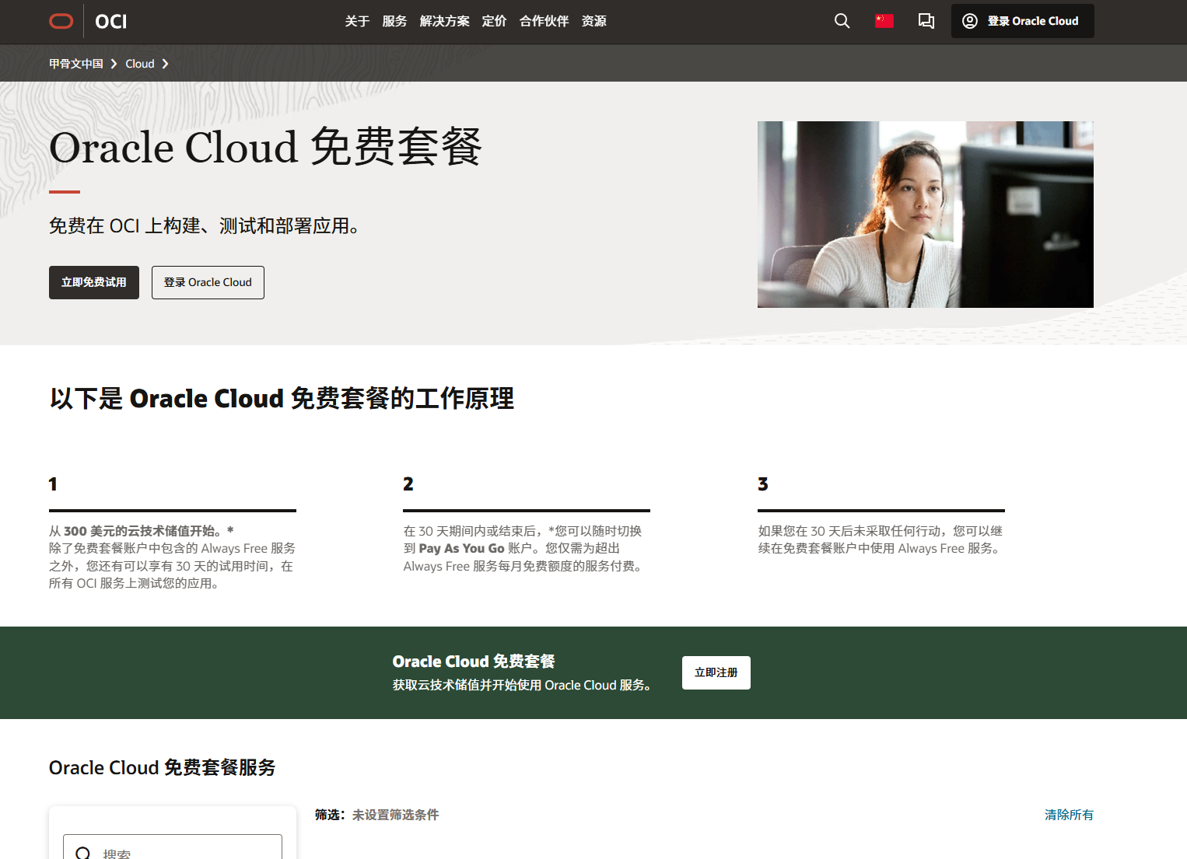Open the OCI home link

pyautogui.click(x=111, y=21)
